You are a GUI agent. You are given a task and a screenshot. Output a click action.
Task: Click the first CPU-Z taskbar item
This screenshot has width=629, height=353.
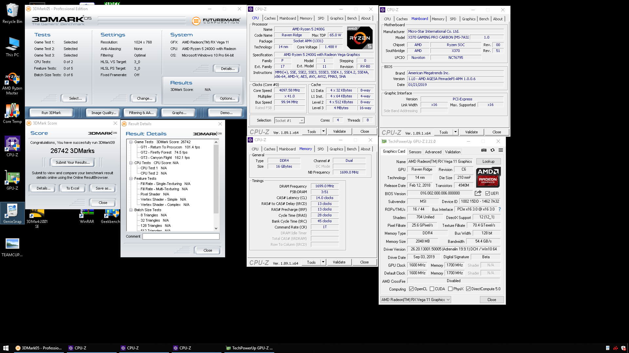pos(92,348)
